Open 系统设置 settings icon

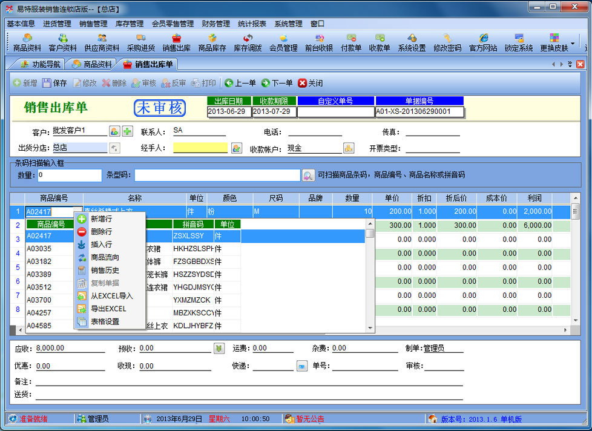point(412,42)
